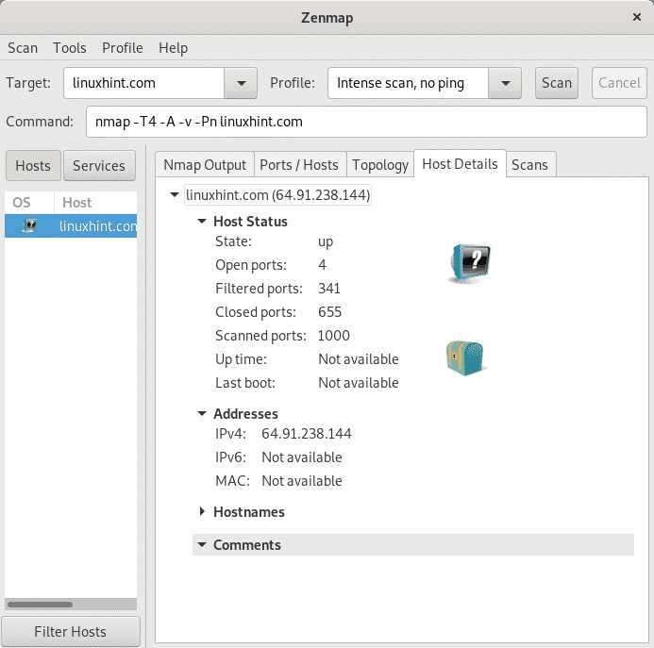Screen dimensions: 654x648
Task: Click the Command input field
Action: pos(366,122)
